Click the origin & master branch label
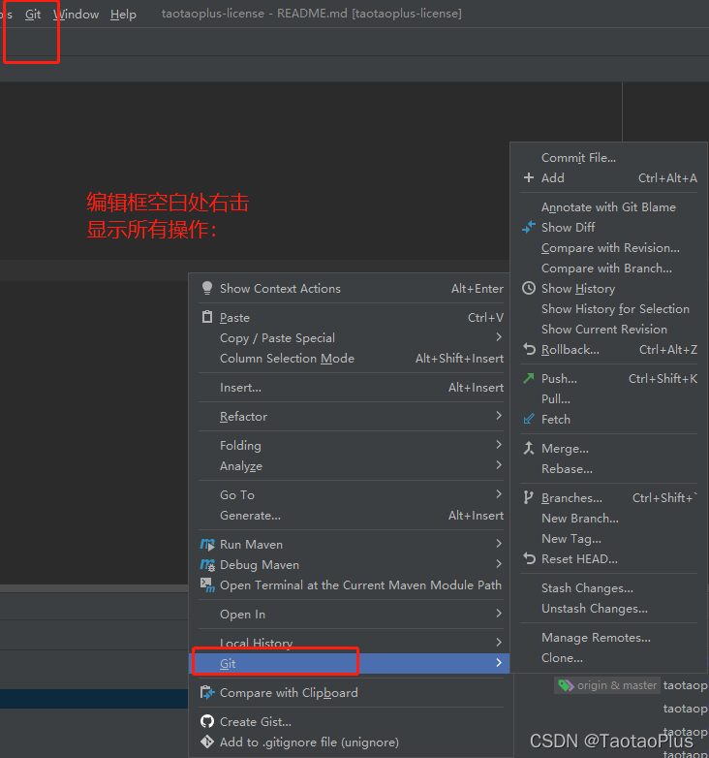 (617, 685)
